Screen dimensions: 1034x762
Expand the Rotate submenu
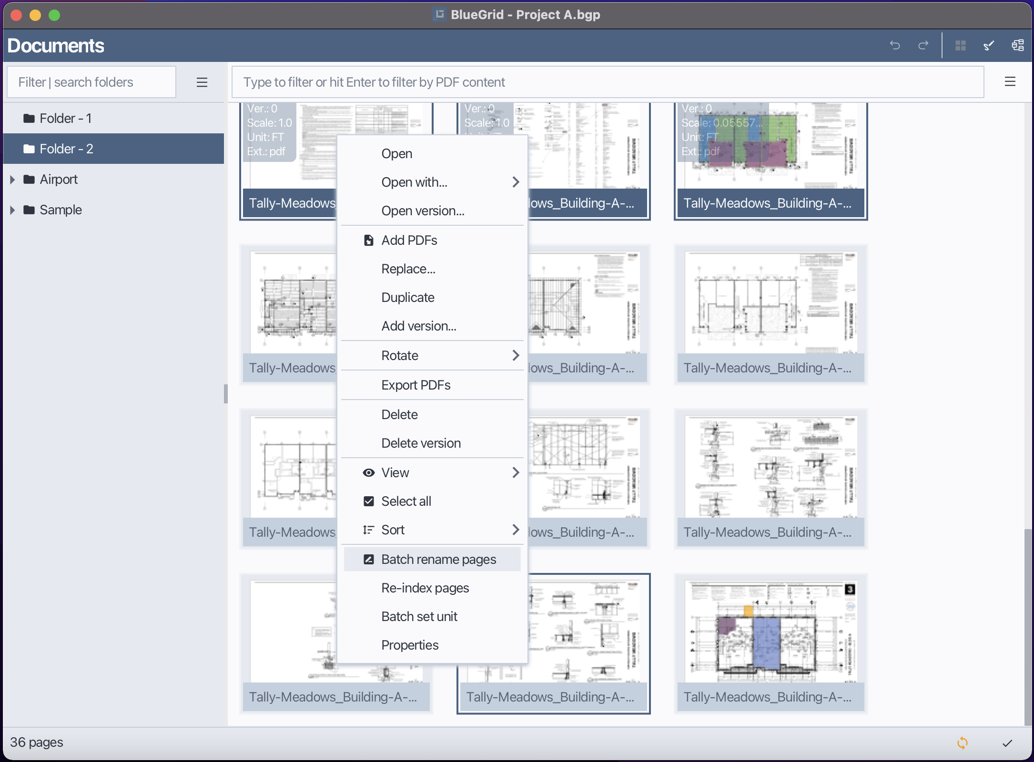[515, 355]
